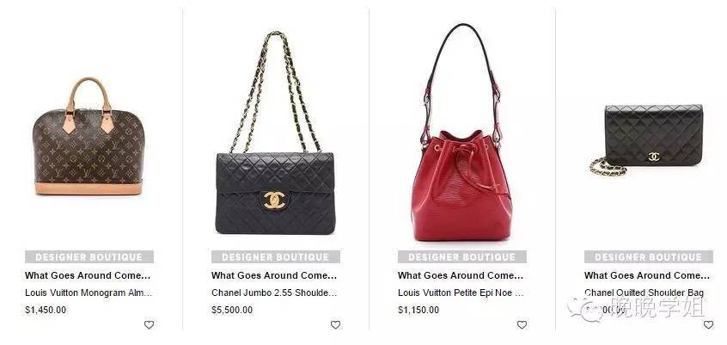View the black Chanel Jumbo 2.55 bag photo
The image size is (727, 345).
pos(275,132)
